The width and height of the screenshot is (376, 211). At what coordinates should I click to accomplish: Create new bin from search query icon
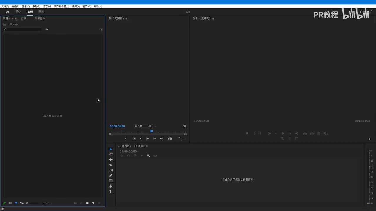[47, 30]
